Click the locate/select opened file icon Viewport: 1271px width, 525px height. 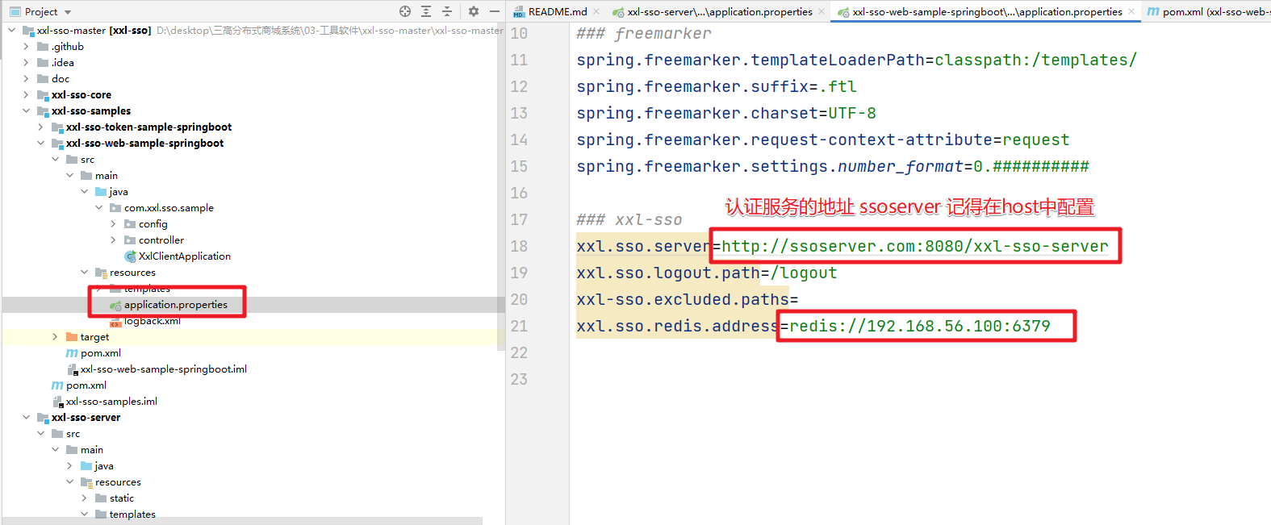click(x=405, y=11)
